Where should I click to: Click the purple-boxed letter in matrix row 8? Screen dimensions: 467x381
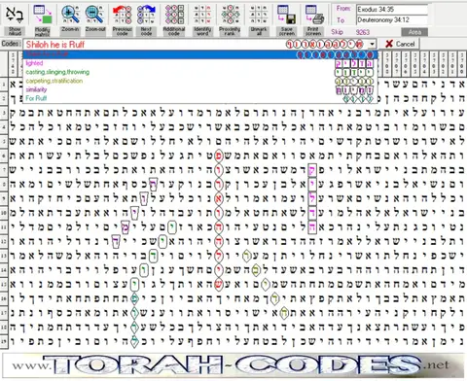point(154,184)
